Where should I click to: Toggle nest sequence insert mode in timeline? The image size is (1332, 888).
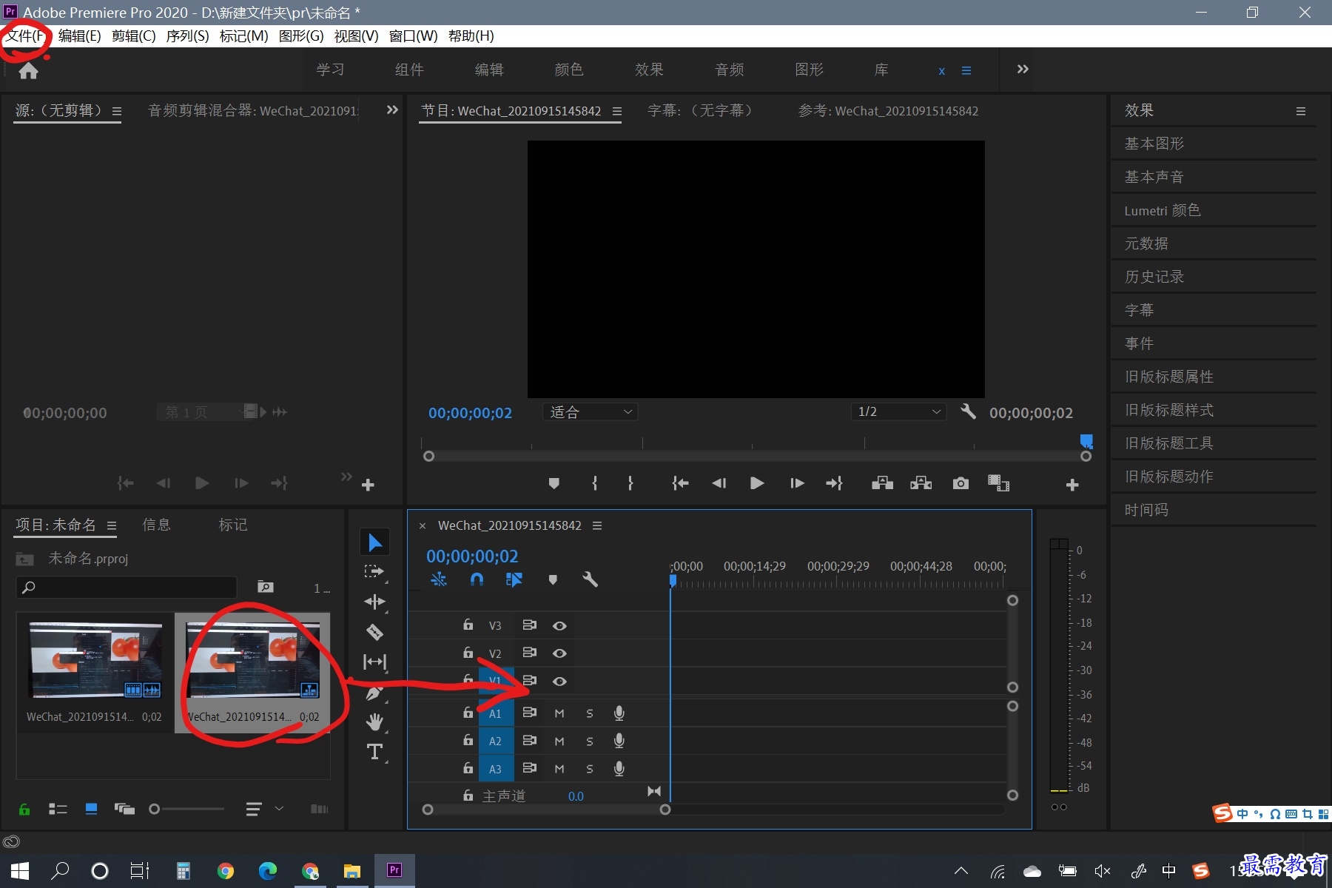click(439, 579)
